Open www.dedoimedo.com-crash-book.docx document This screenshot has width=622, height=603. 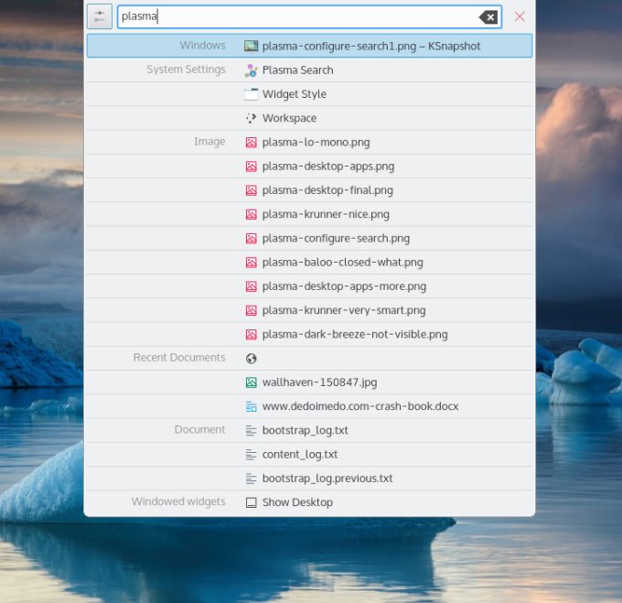point(359,406)
